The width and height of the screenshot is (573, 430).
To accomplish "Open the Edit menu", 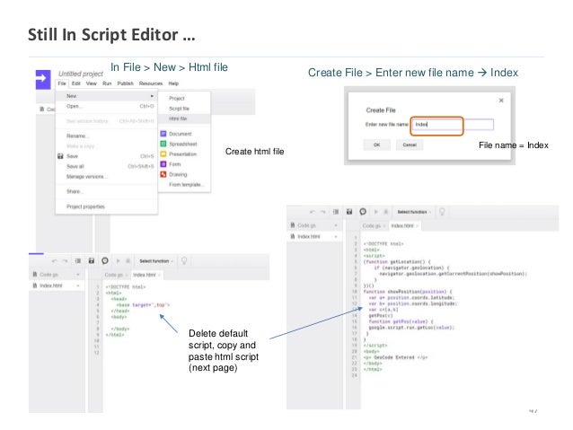I will (76, 83).
